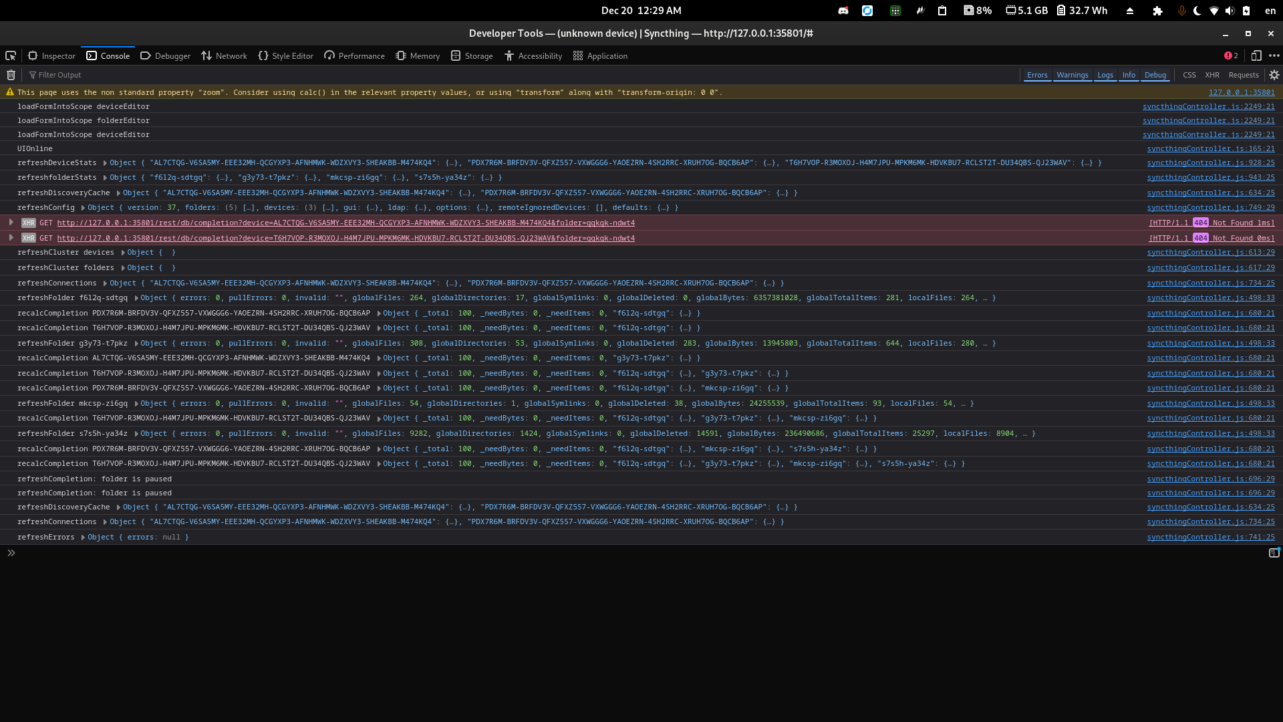The width and height of the screenshot is (1283, 722).
Task: Open the split console editor icon
Action: [1274, 553]
